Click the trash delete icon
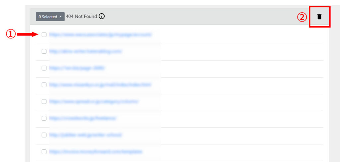Screen dimensions: 340x162 click(319, 17)
